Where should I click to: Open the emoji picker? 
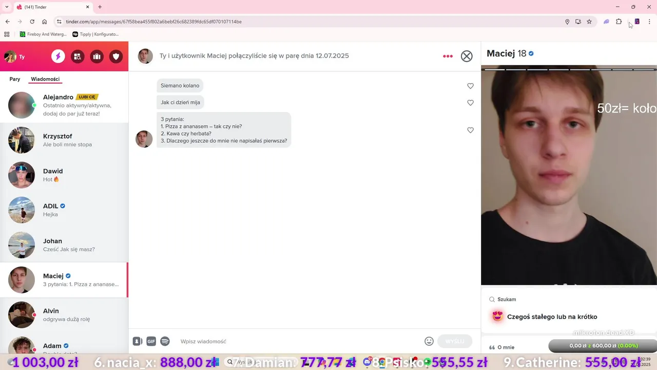coord(429,341)
